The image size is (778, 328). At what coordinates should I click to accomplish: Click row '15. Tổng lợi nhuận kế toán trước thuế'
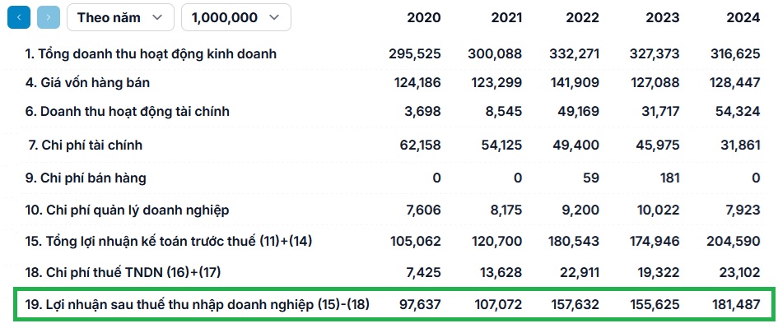(392, 242)
